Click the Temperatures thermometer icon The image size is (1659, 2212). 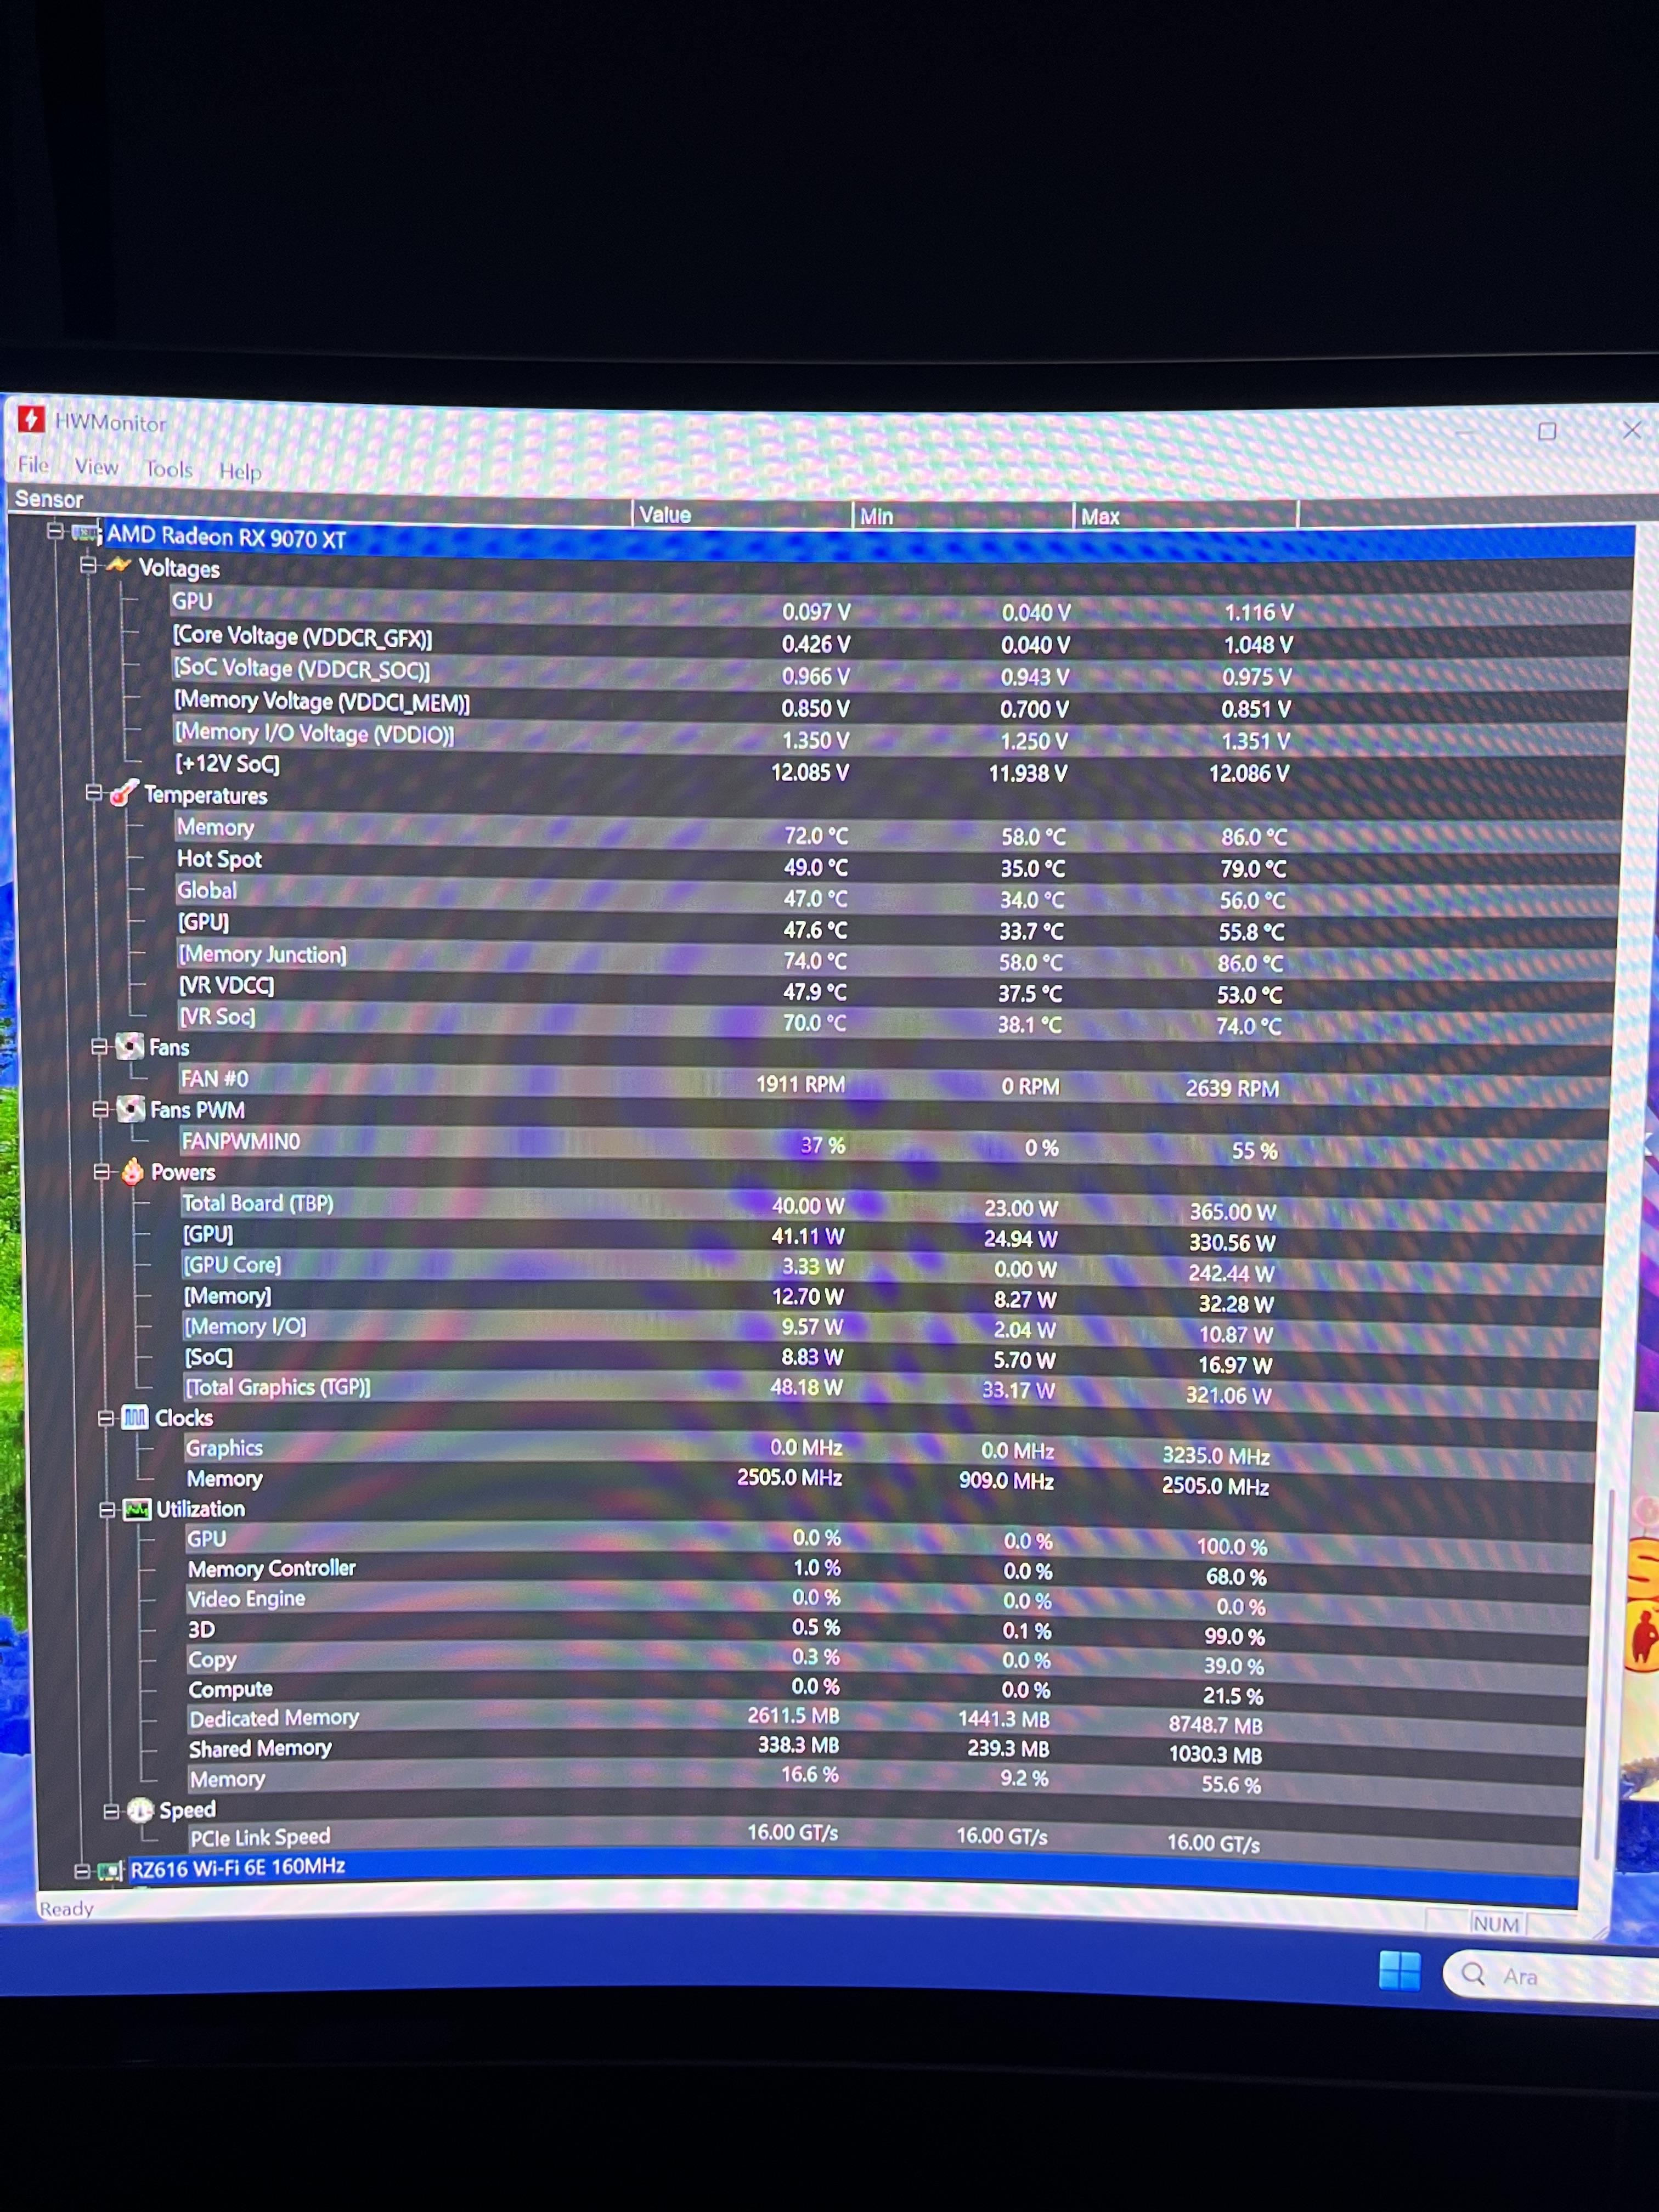[x=124, y=793]
